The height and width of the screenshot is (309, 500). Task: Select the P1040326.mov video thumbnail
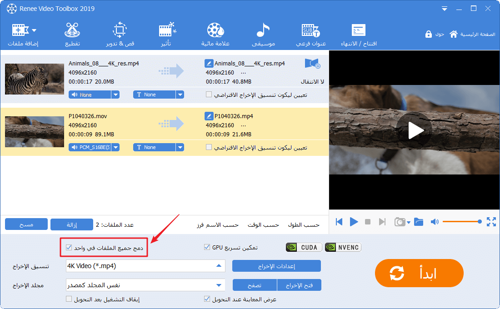[35, 132]
